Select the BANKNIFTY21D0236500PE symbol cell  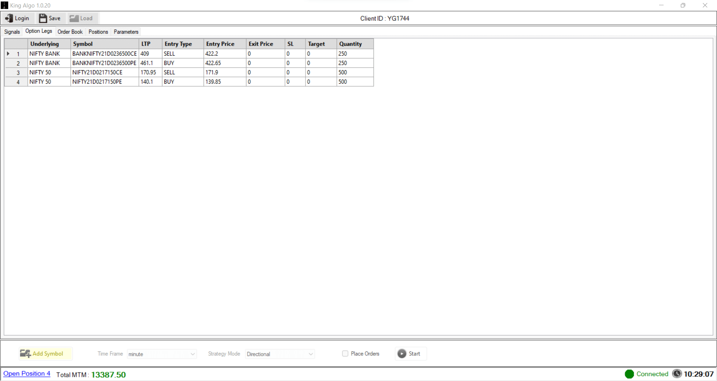[x=105, y=63]
